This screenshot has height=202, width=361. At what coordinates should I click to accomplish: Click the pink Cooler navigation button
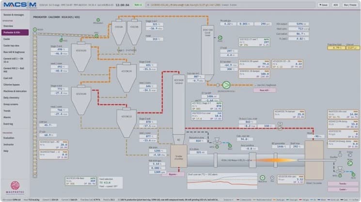(343, 189)
